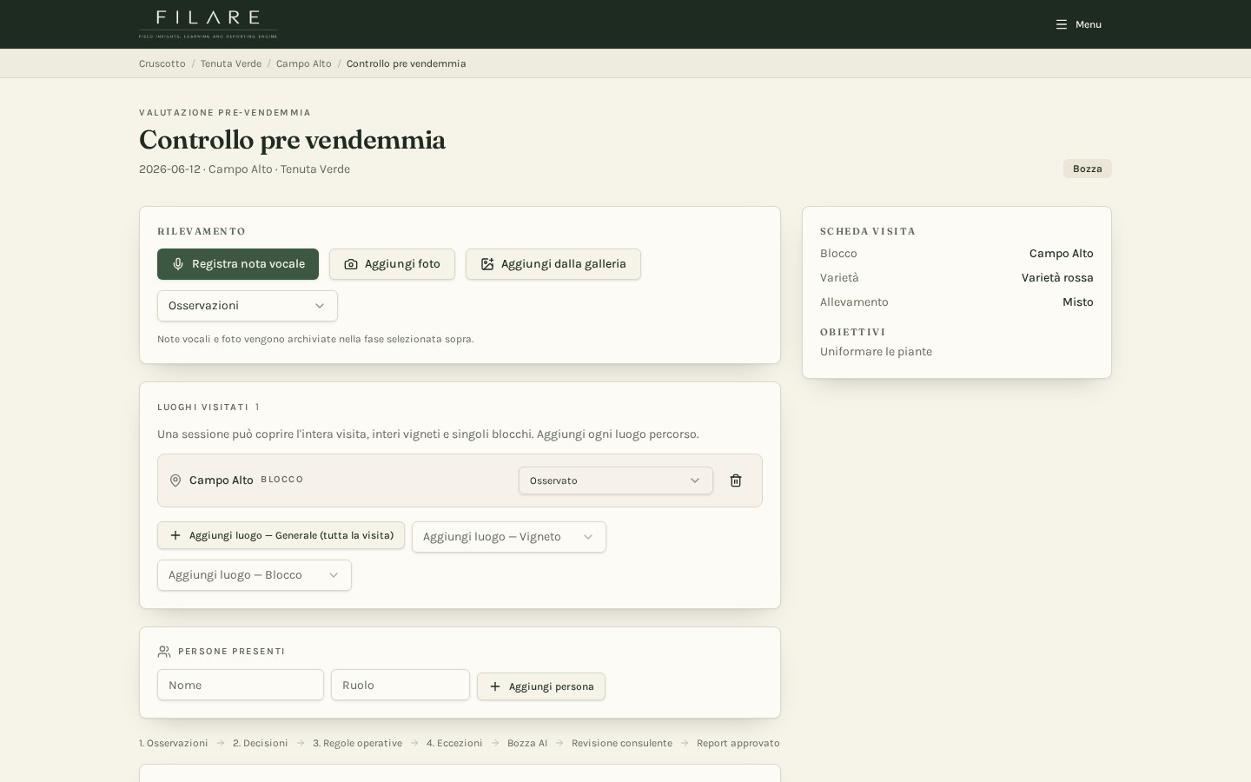Screen dimensions: 1251x782
Task: Select Report approvato step
Action: point(738,743)
